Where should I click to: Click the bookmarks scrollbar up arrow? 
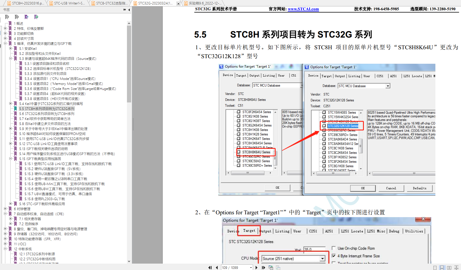pos(129,23)
